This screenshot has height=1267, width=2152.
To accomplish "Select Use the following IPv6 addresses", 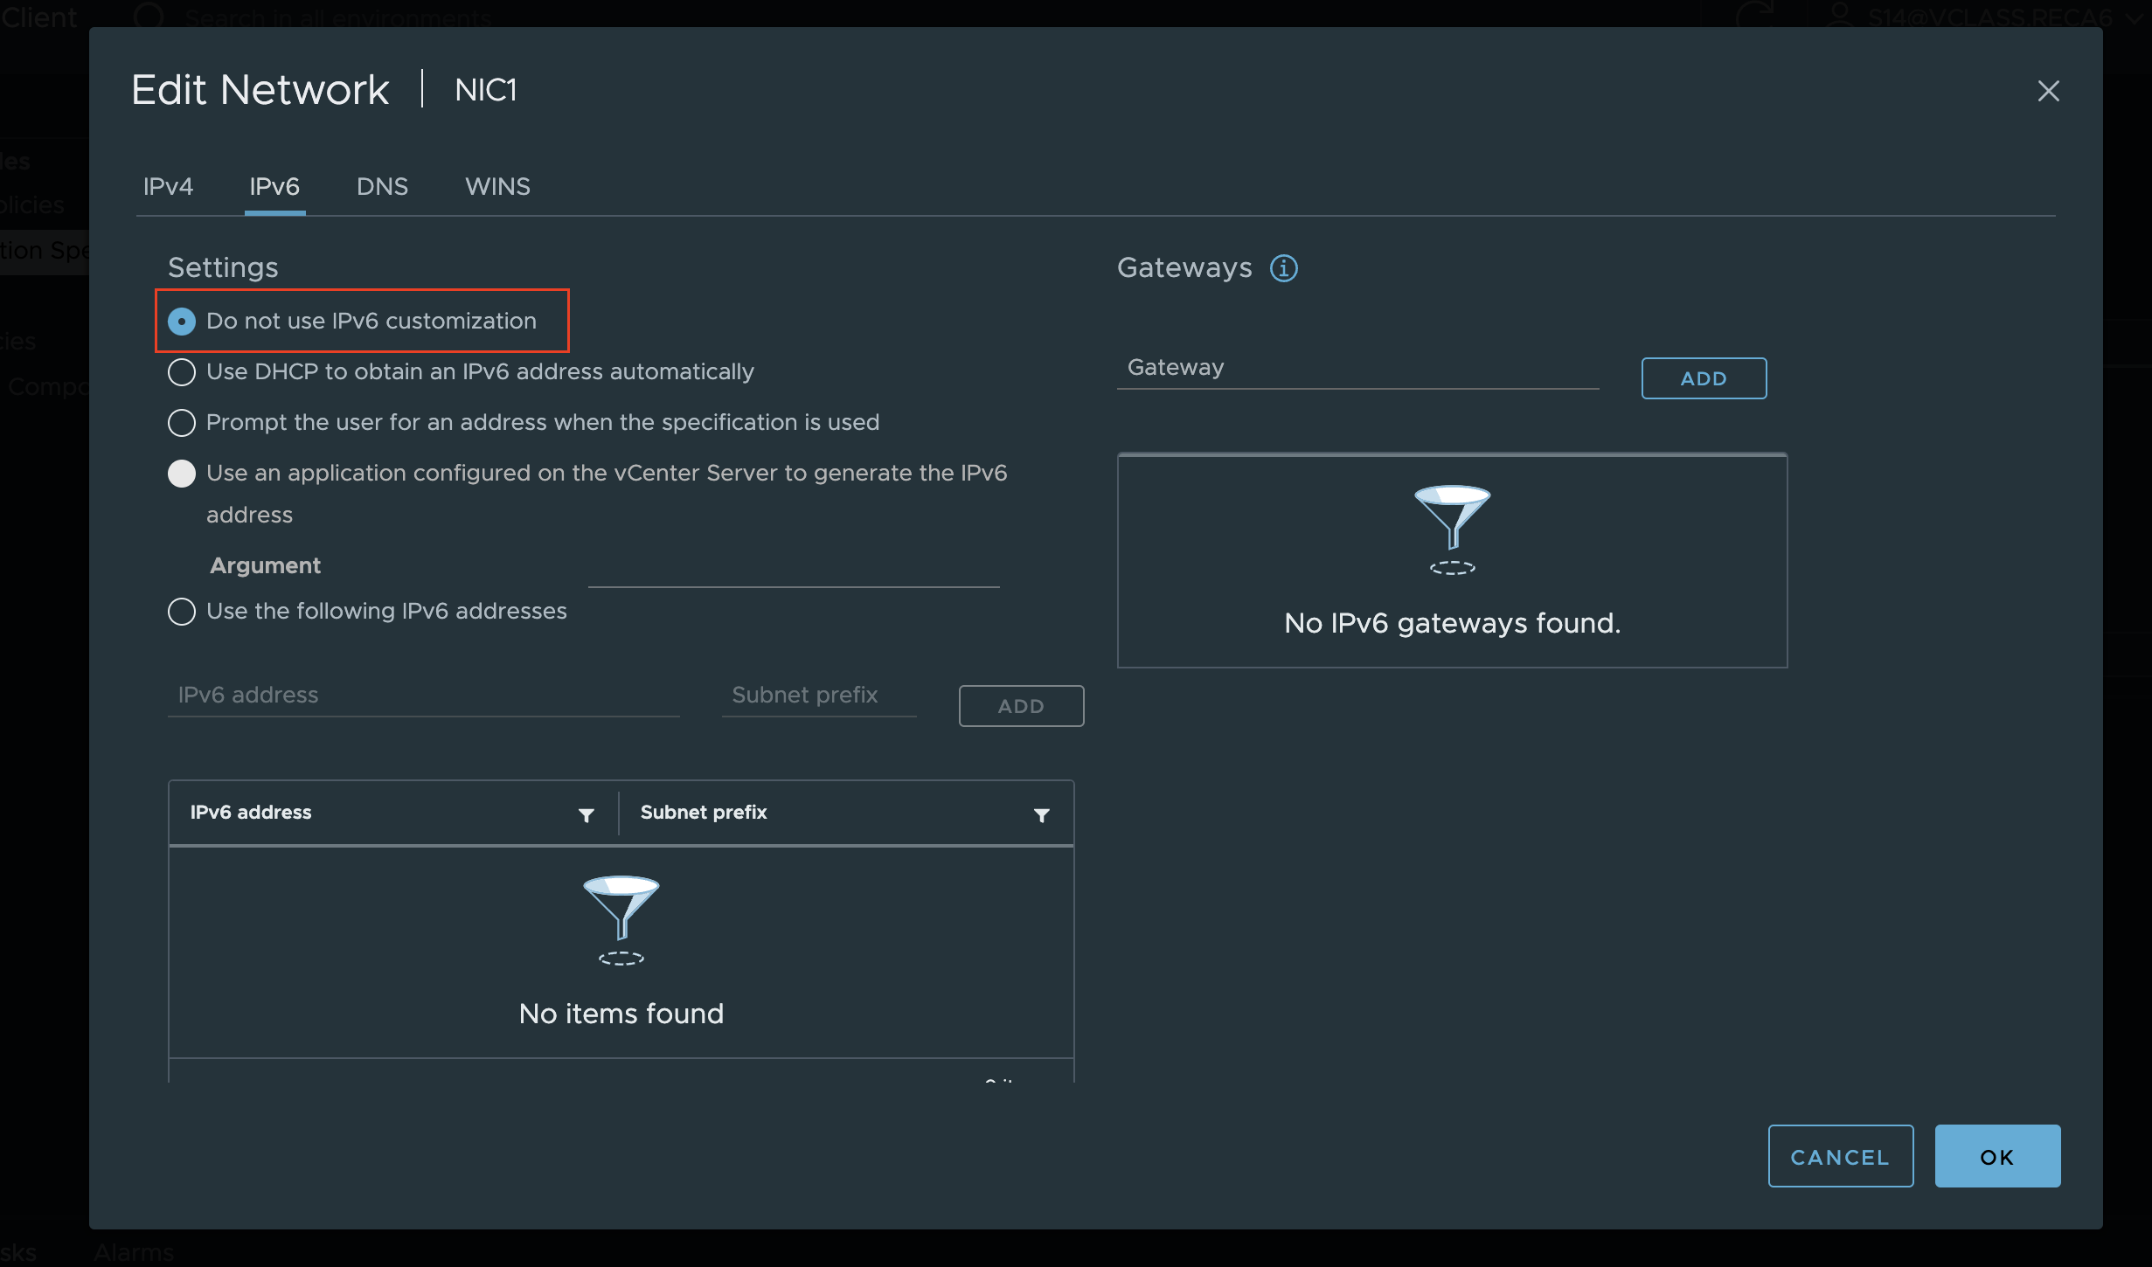I will [x=182, y=612].
